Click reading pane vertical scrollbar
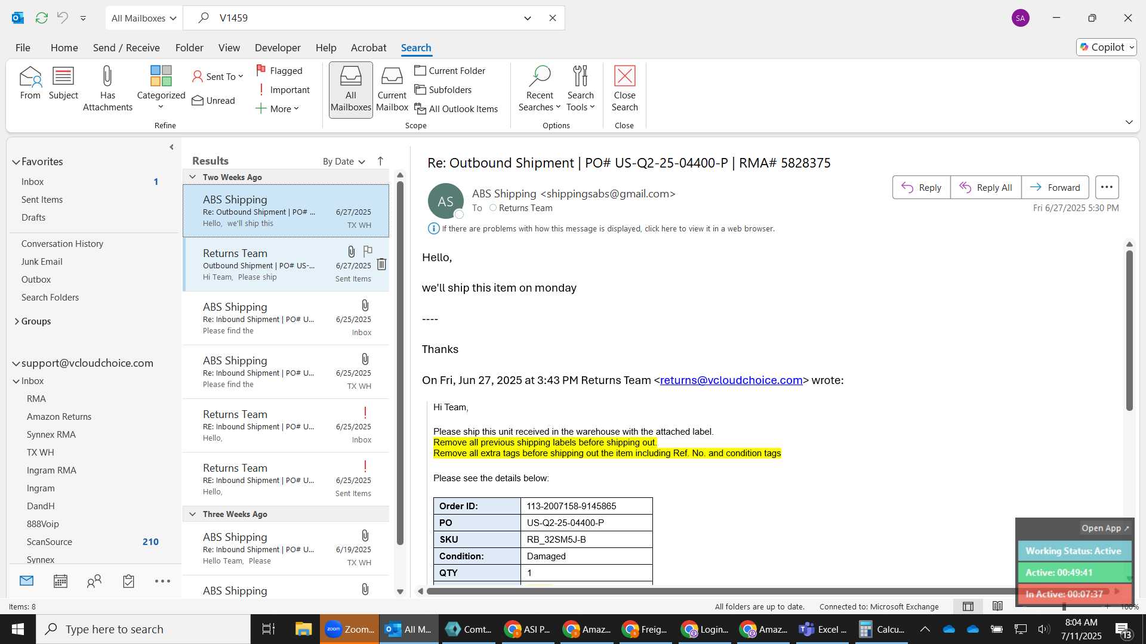 click(x=1129, y=330)
